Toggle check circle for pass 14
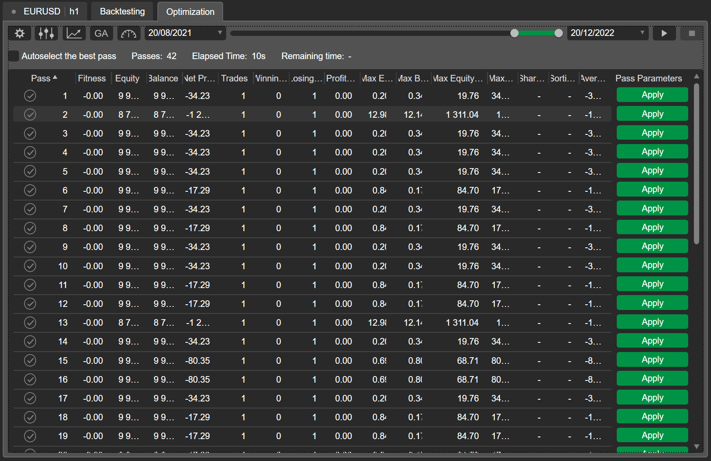The image size is (711, 461). 30,341
